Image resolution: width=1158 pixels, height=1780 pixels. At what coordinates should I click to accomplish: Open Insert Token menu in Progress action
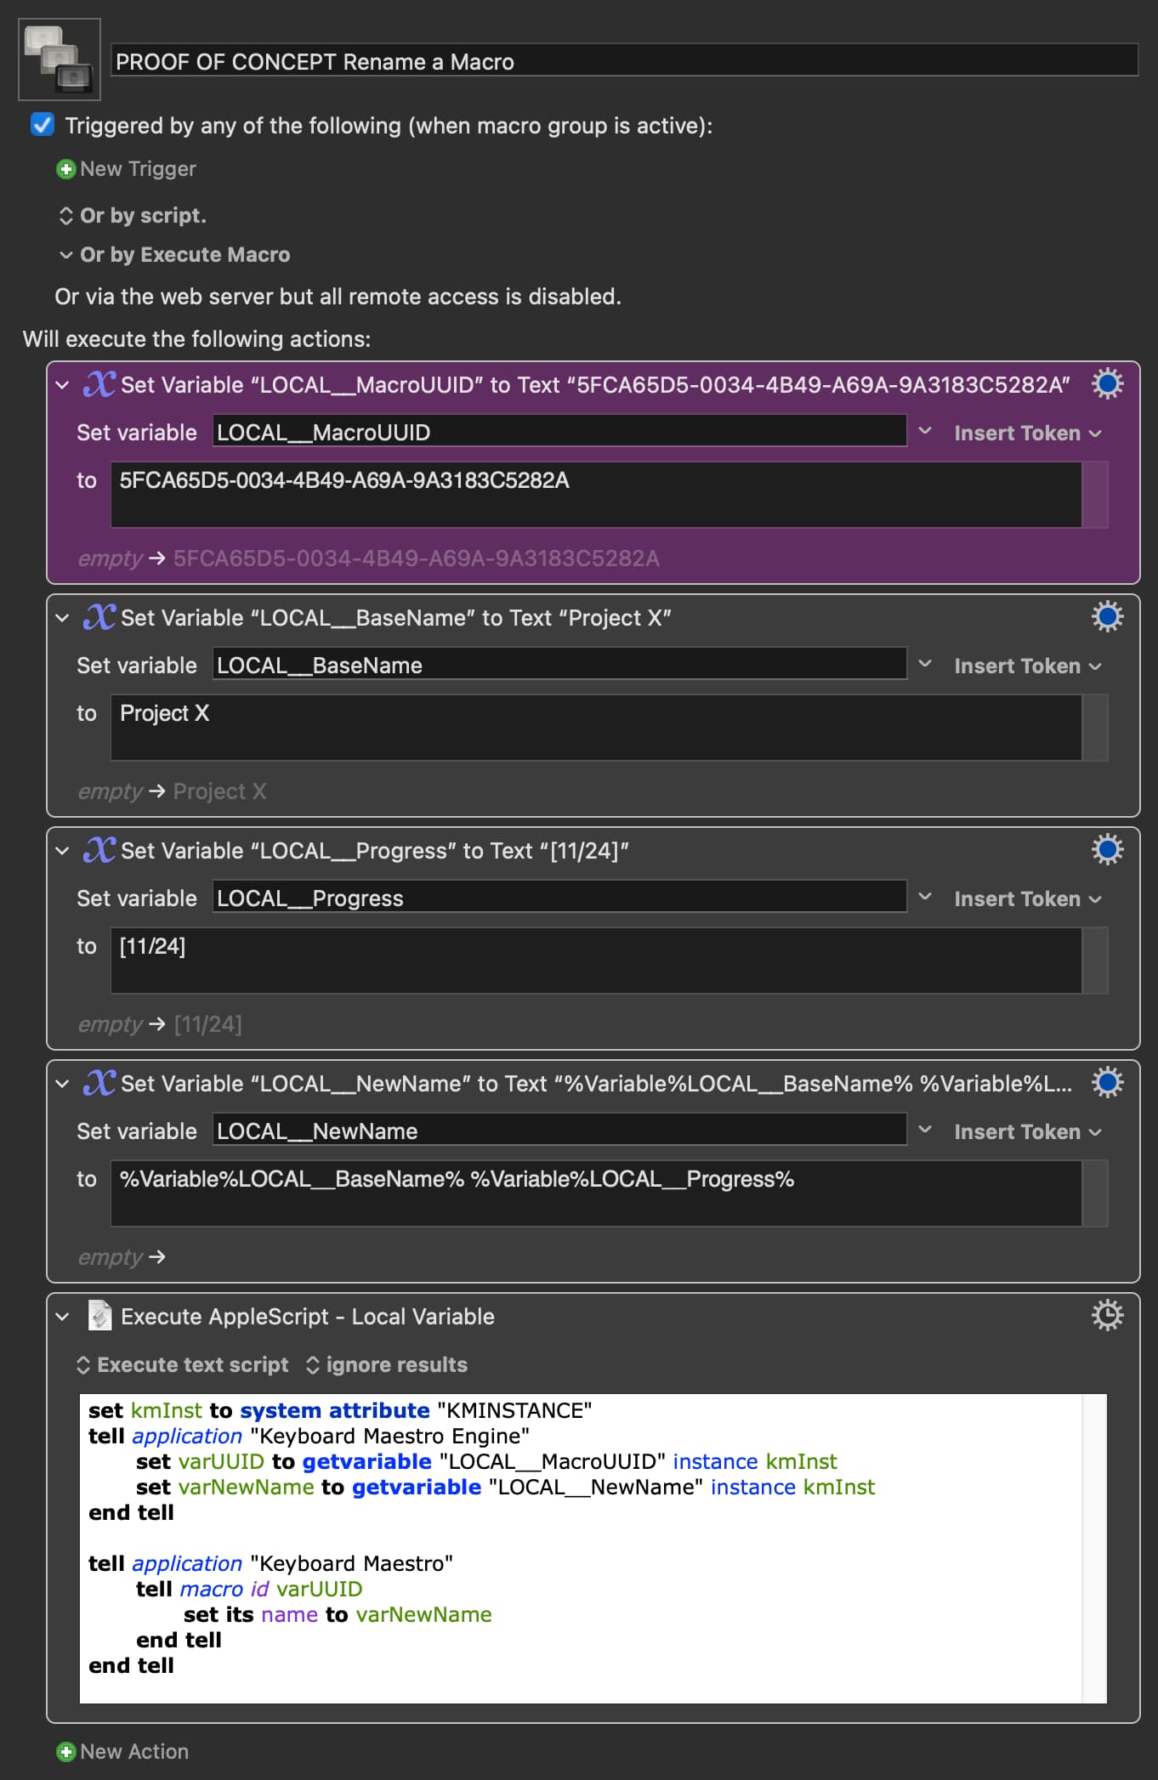coord(1027,899)
